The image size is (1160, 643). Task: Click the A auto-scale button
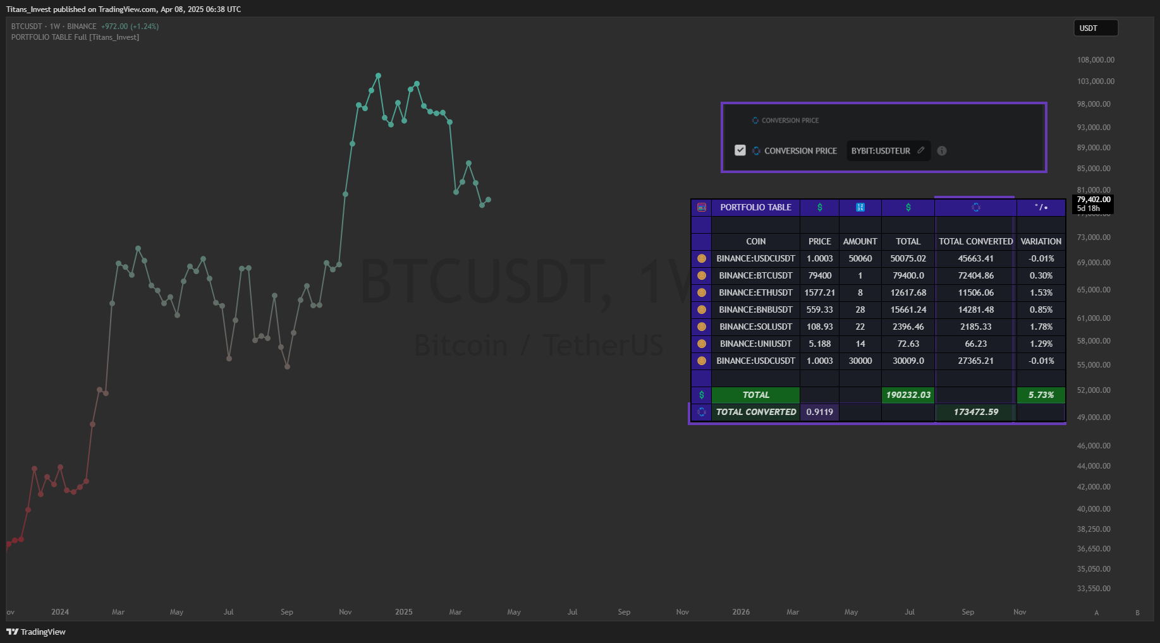pyautogui.click(x=1097, y=613)
